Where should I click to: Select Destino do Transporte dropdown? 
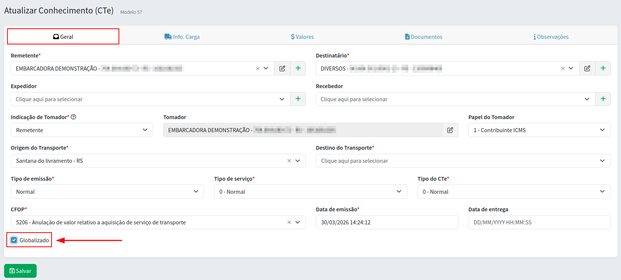pyautogui.click(x=463, y=161)
